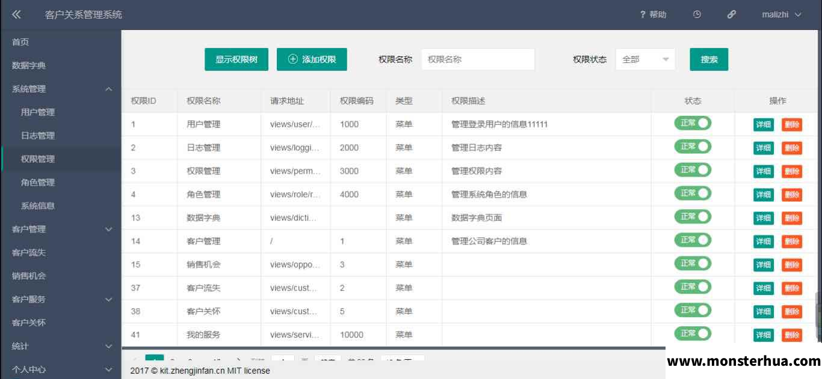Select 系统信息 in the sidebar
This screenshot has height=379, width=822.
tap(60, 206)
